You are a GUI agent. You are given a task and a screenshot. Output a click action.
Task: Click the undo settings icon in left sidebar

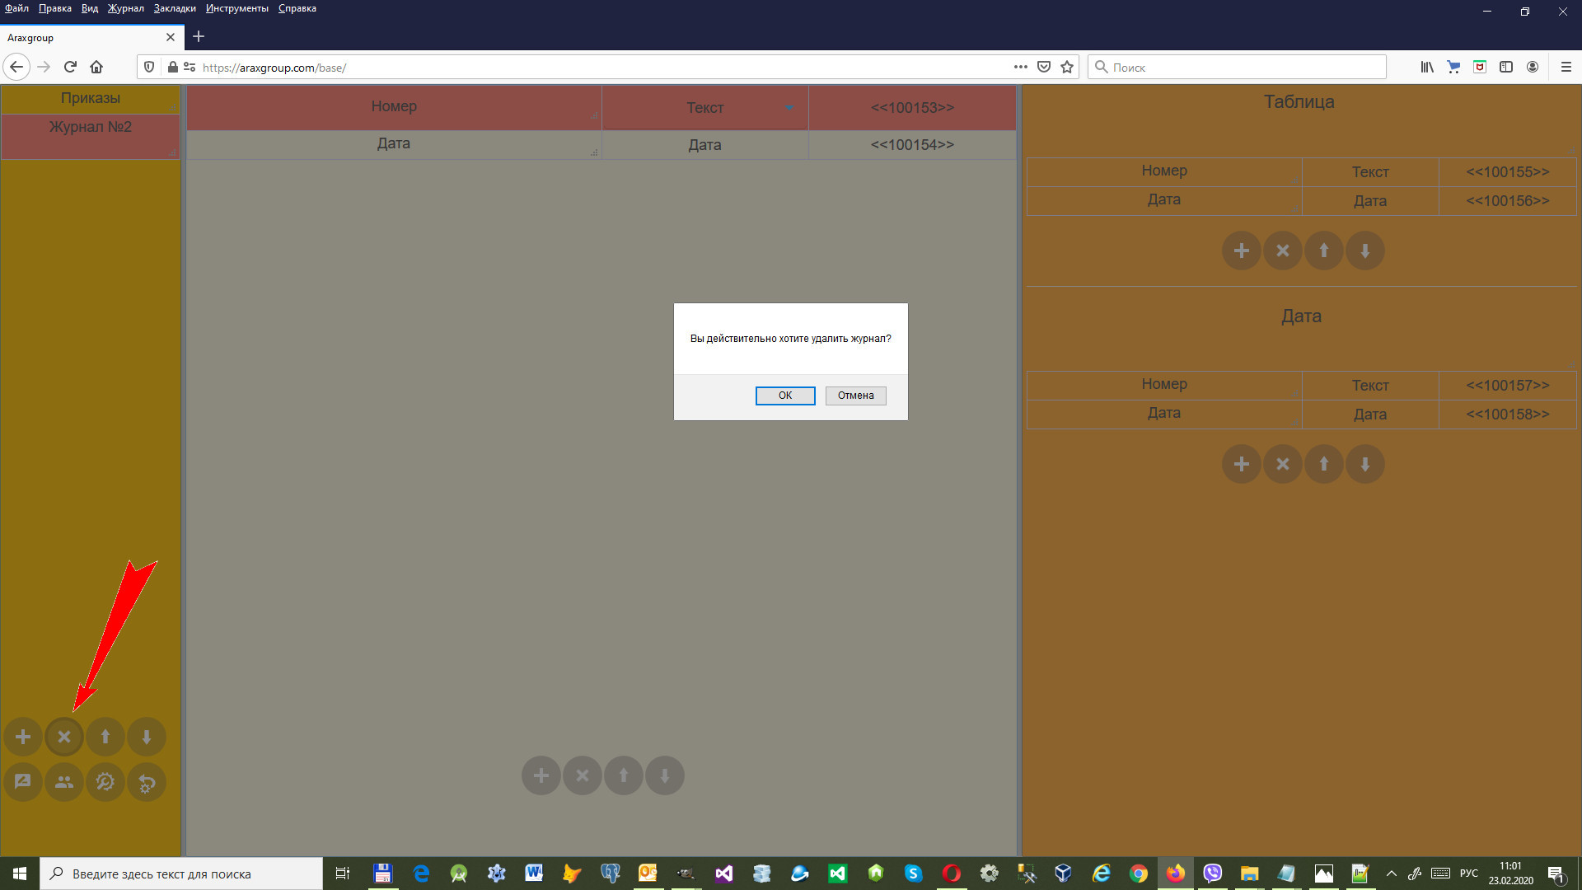147,782
